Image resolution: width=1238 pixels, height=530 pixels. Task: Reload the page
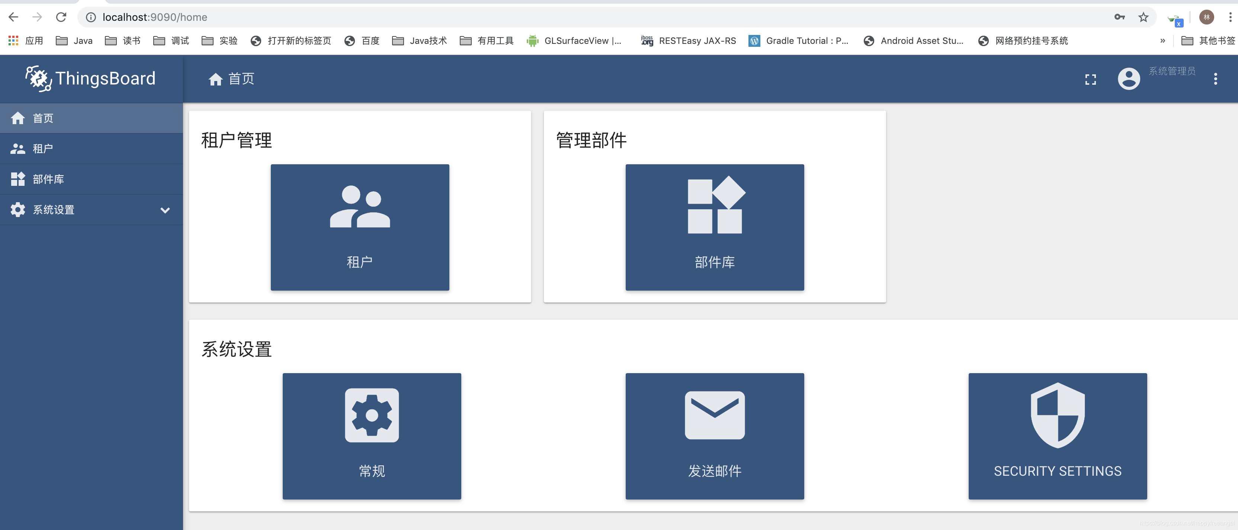[61, 17]
